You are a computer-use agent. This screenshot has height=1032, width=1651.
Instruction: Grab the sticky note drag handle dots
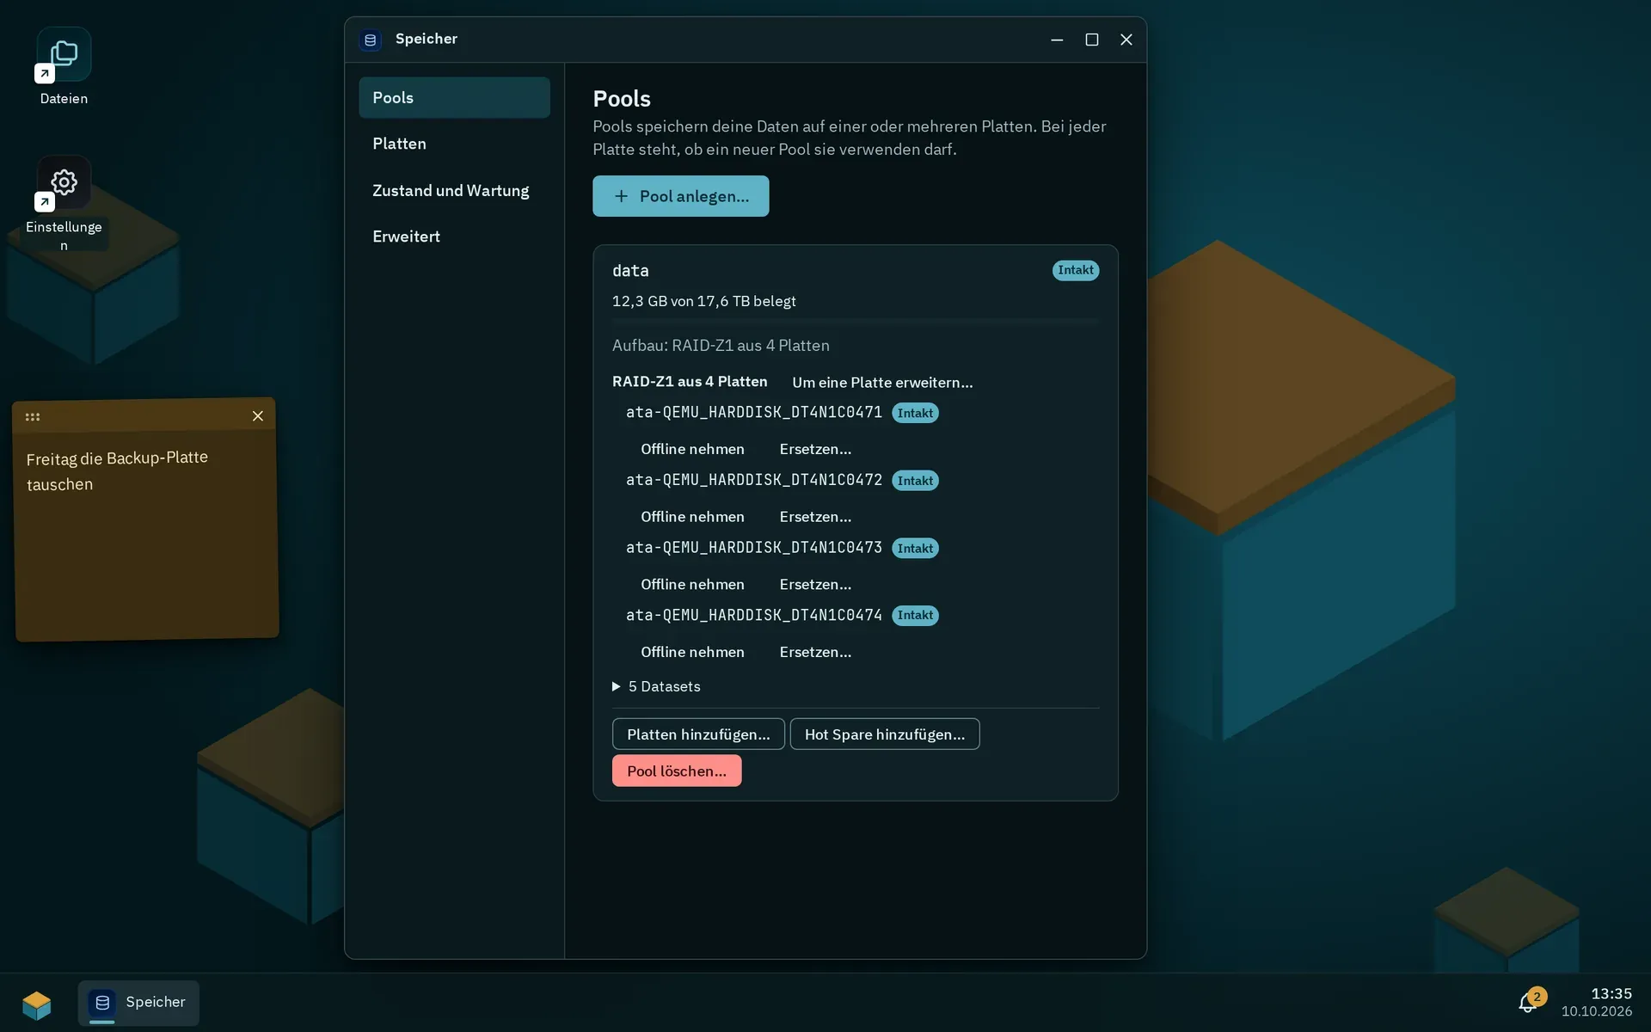[x=33, y=417]
